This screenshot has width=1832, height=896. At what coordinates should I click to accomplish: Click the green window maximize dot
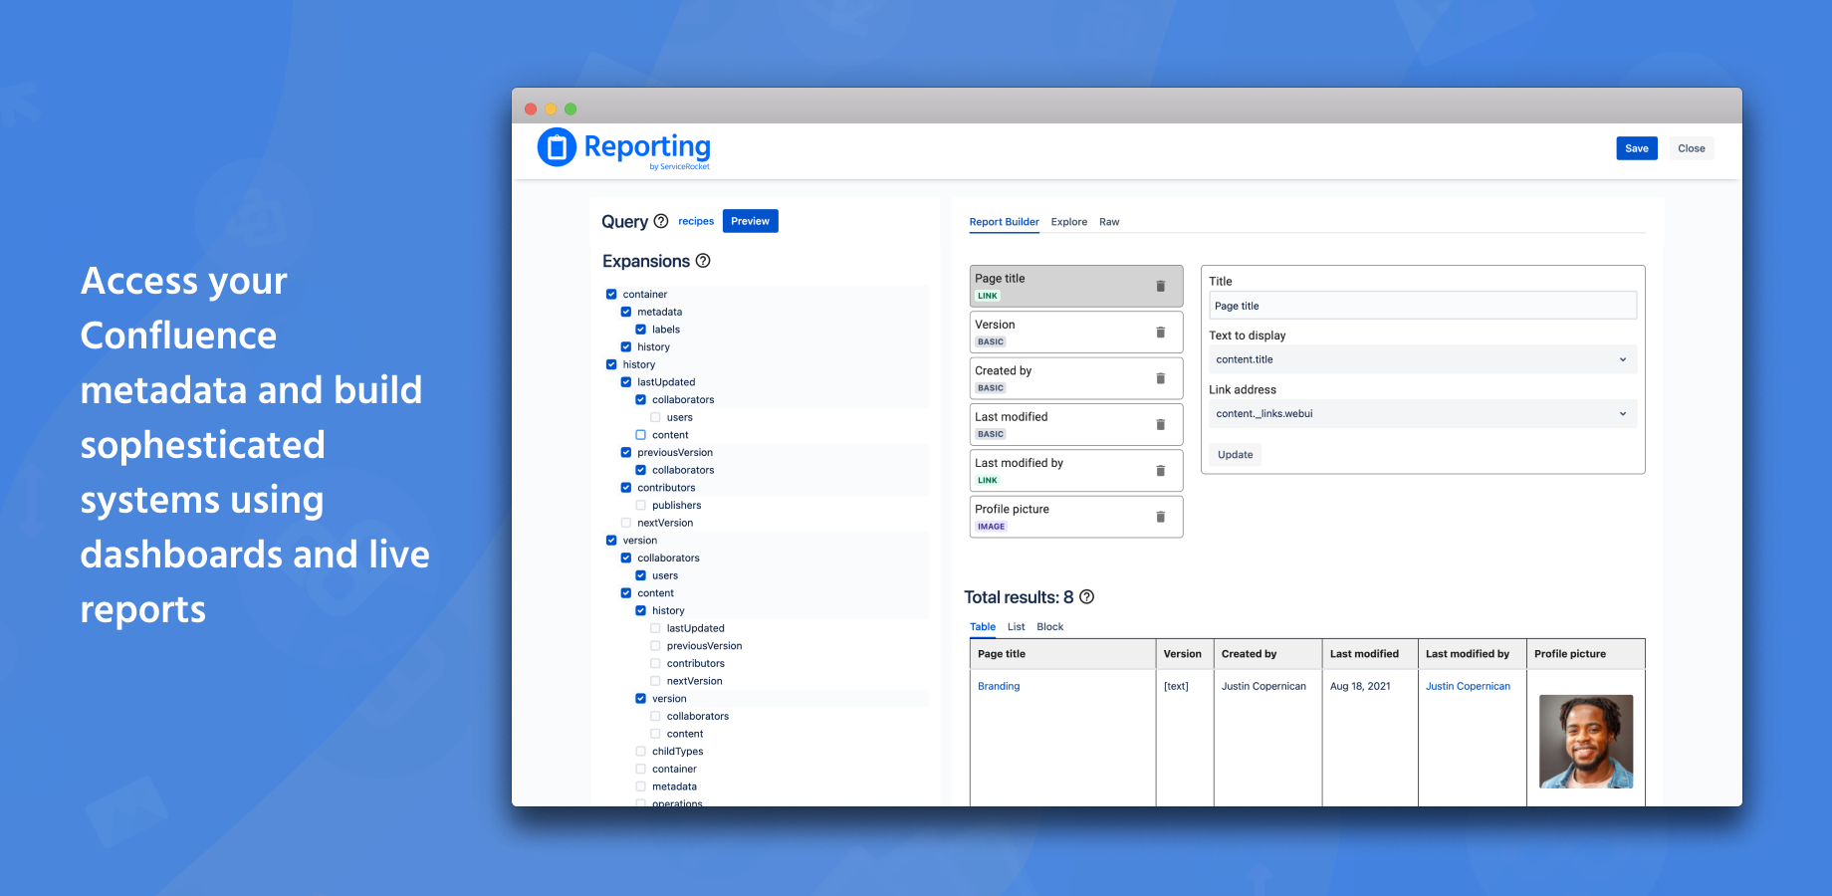click(x=571, y=109)
